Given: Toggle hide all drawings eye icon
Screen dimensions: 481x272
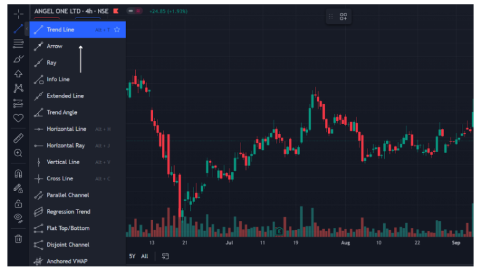Looking at the screenshot, I should [x=18, y=217].
